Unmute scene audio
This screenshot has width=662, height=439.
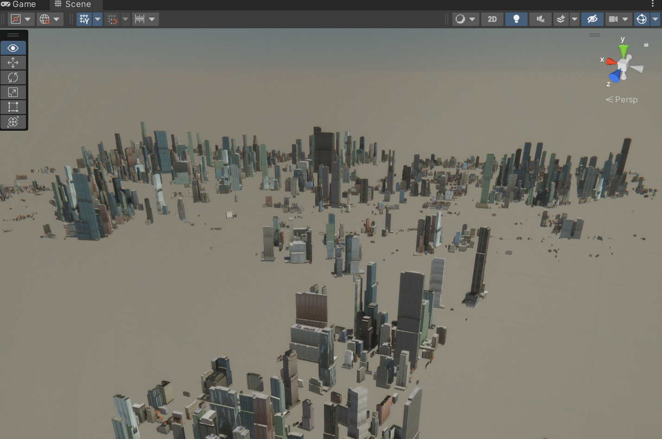pyautogui.click(x=541, y=19)
